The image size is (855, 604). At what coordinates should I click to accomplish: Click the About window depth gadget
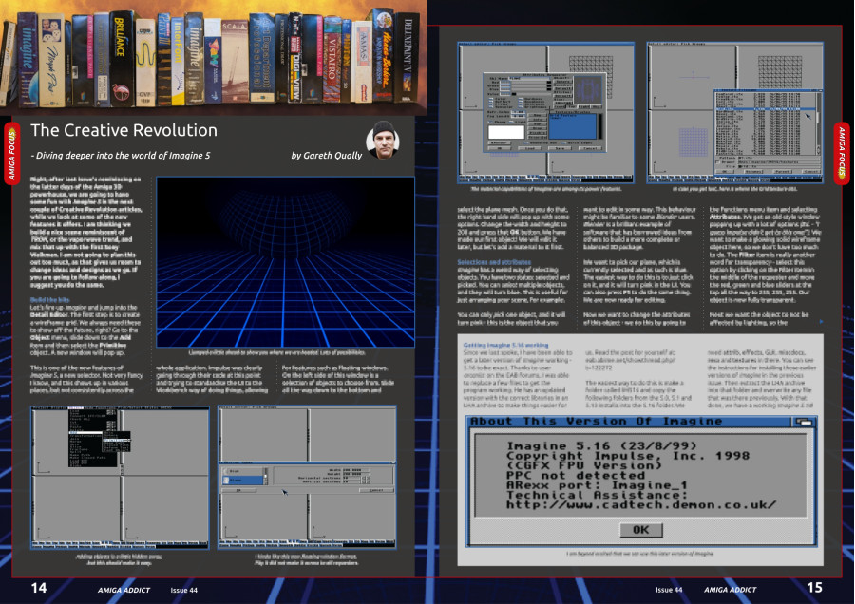(805, 422)
